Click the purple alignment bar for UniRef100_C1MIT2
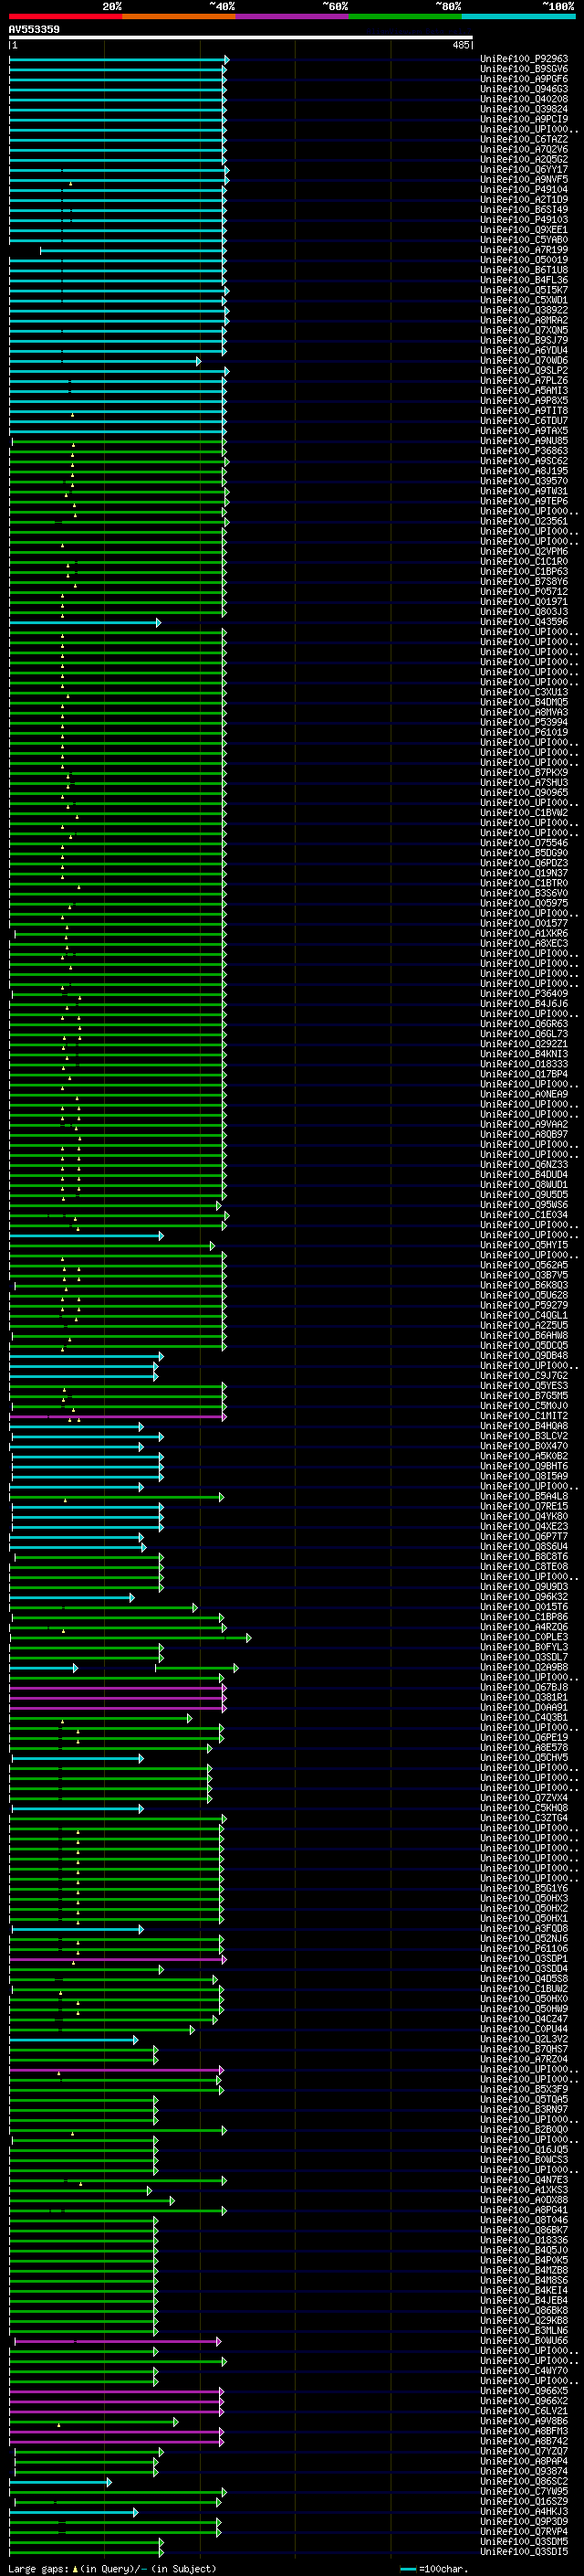Screen dimensions: 584x2576 (118, 1416)
